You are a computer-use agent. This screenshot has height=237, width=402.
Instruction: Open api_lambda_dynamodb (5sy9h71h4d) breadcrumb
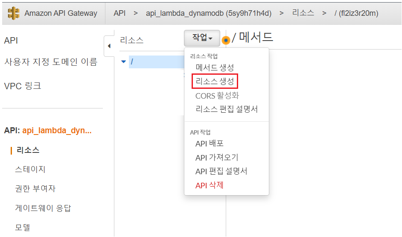(x=208, y=13)
